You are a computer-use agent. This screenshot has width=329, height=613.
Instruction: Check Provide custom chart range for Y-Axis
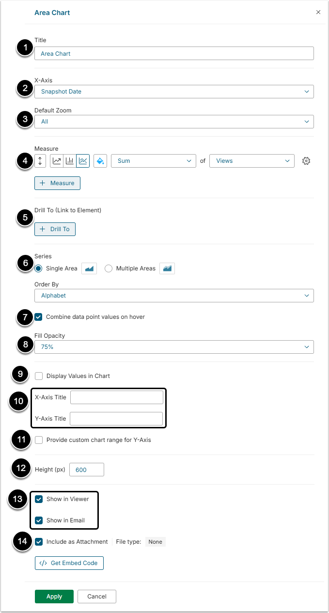pos(39,440)
